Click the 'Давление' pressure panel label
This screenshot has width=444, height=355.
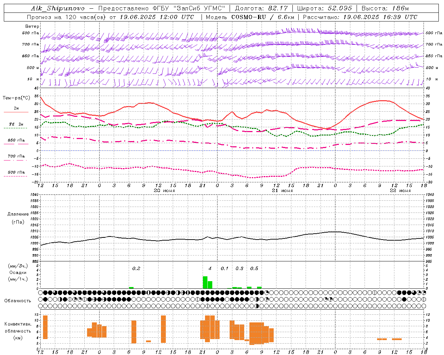(18, 214)
